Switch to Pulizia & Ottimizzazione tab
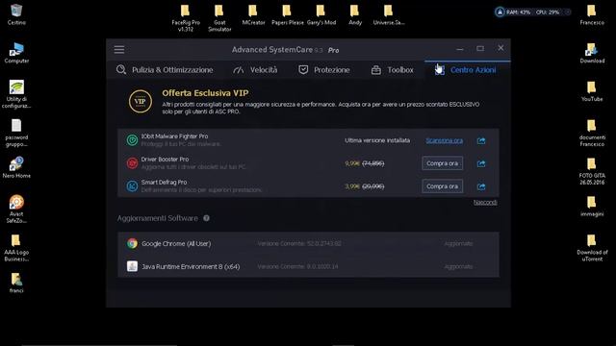 pyautogui.click(x=165, y=70)
